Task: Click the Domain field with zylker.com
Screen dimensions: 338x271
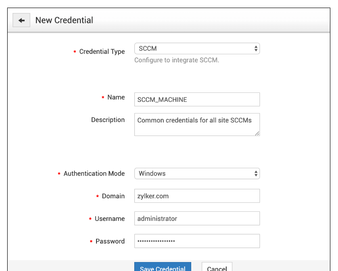Action: click(x=197, y=196)
